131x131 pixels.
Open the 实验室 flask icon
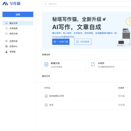click(7, 52)
